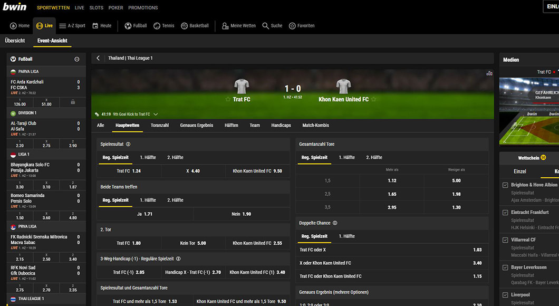Collapse the PARVA LIGA league header
This screenshot has height=306, width=559.
coord(46,72)
